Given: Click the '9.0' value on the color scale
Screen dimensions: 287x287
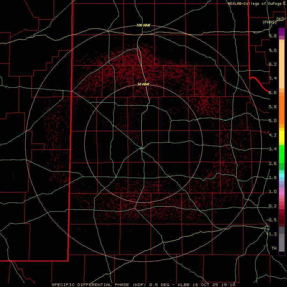Looking at the screenshot, I should click(273, 50).
